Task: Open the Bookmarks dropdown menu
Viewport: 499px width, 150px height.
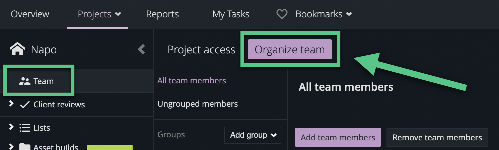Action: (x=324, y=14)
